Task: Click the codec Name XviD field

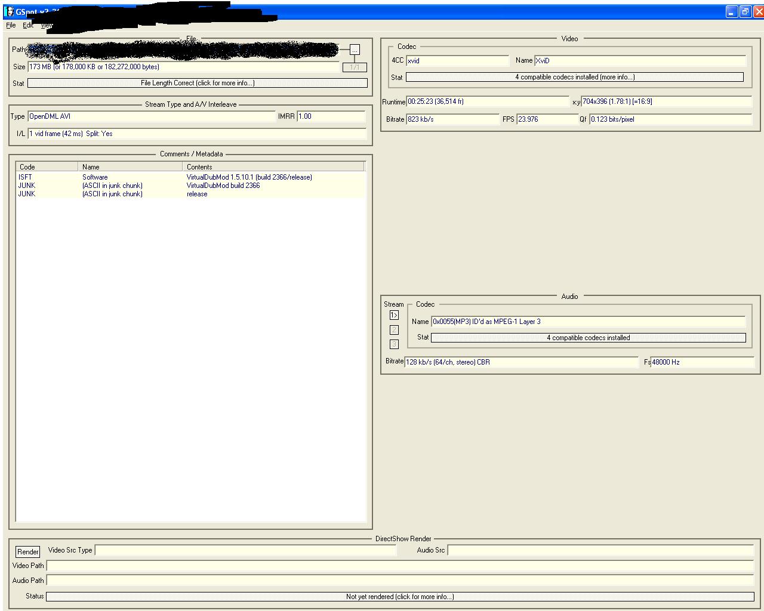Action: click(640, 61)
